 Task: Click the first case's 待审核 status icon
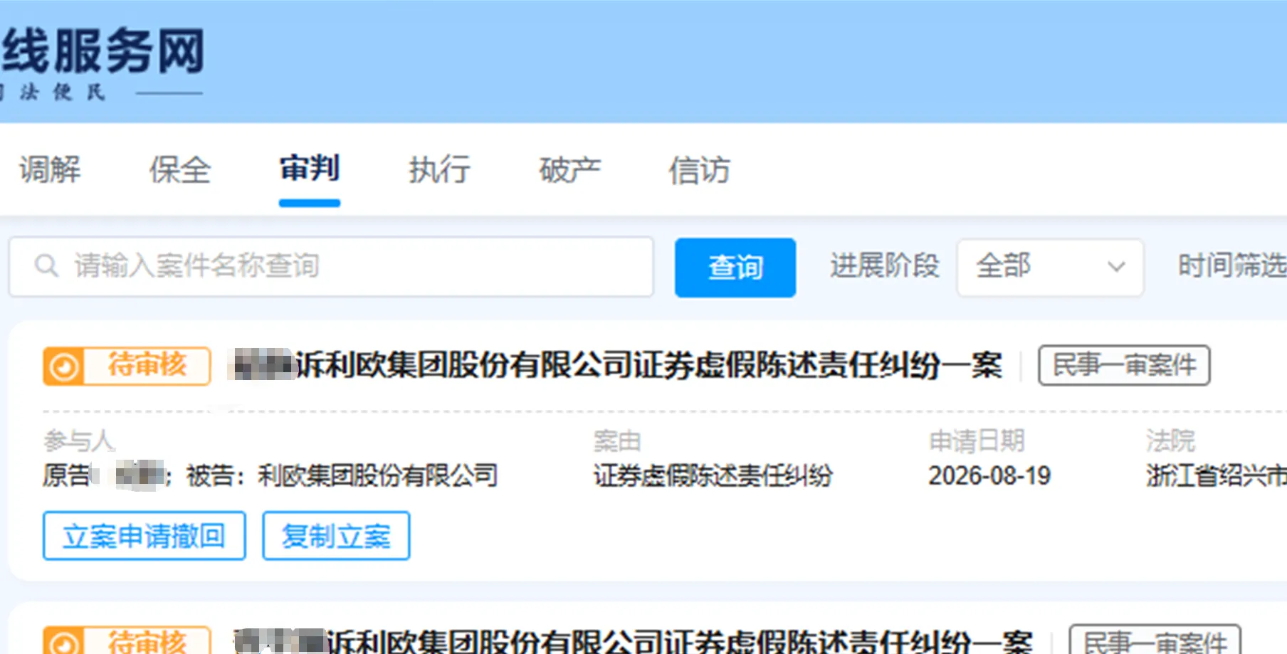pos(64,366)
